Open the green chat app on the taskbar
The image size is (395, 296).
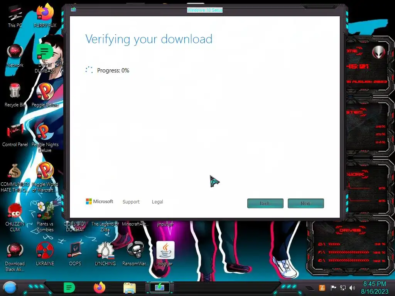click(69, 288)
